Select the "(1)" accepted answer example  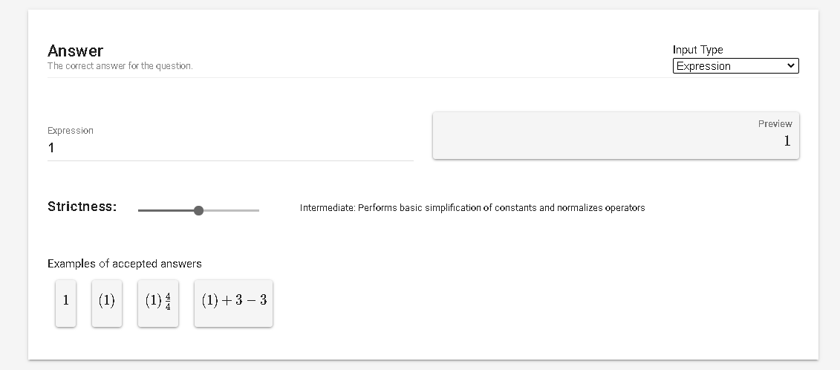point(106,302)
